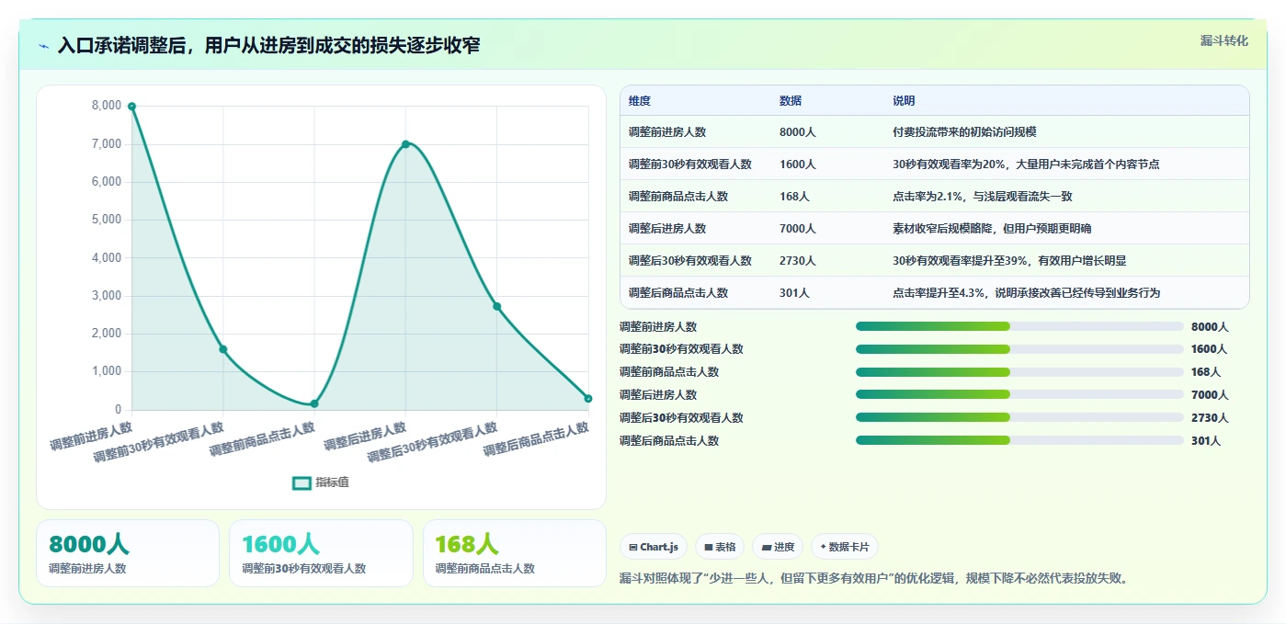1286x624 pixels.
Task: Click the description 付费投流带来的初始访问规模
Action: coord(964,132)
